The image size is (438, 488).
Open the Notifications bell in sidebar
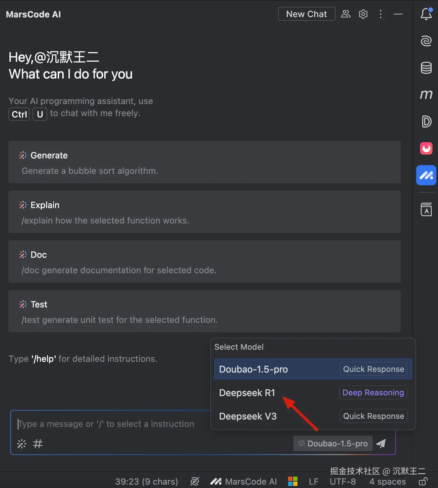coord(426,14)
